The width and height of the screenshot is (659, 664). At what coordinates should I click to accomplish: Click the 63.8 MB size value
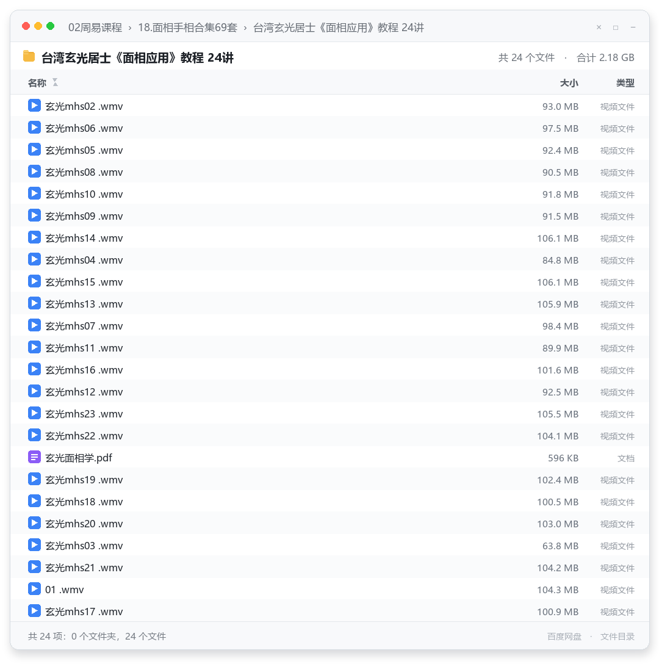pos(560,546)
